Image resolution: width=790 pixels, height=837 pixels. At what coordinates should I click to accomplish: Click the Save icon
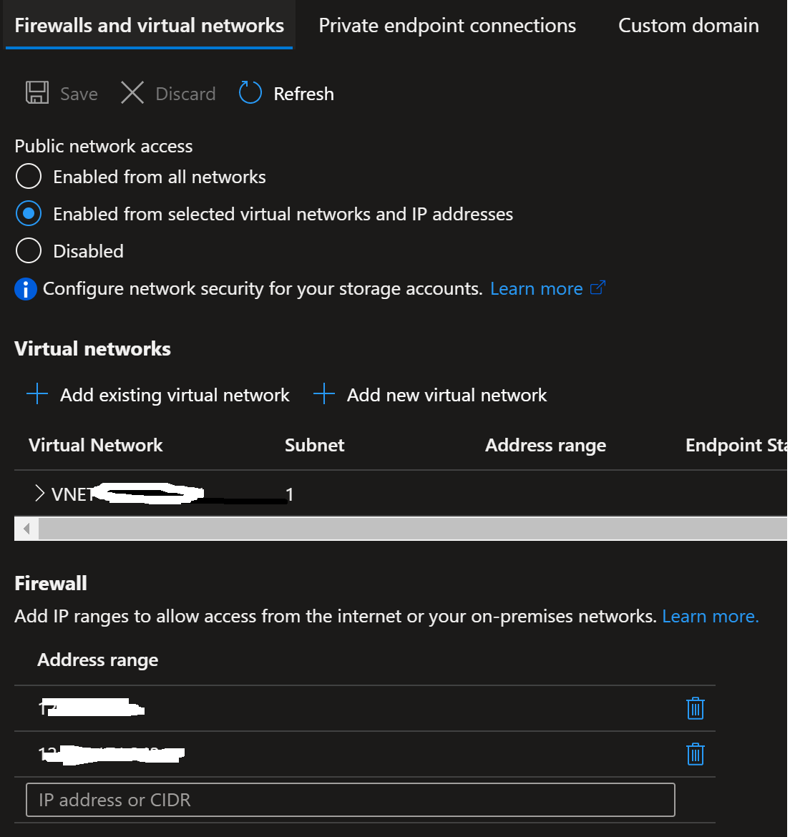pyautogui.click(x=36, y=93)
